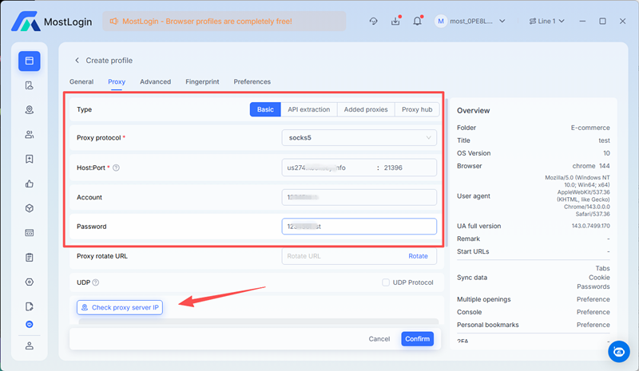Screen dimensions: 639x371
Task: Click the back arrow beside Create profile
Action: click(x=77, y=61)
